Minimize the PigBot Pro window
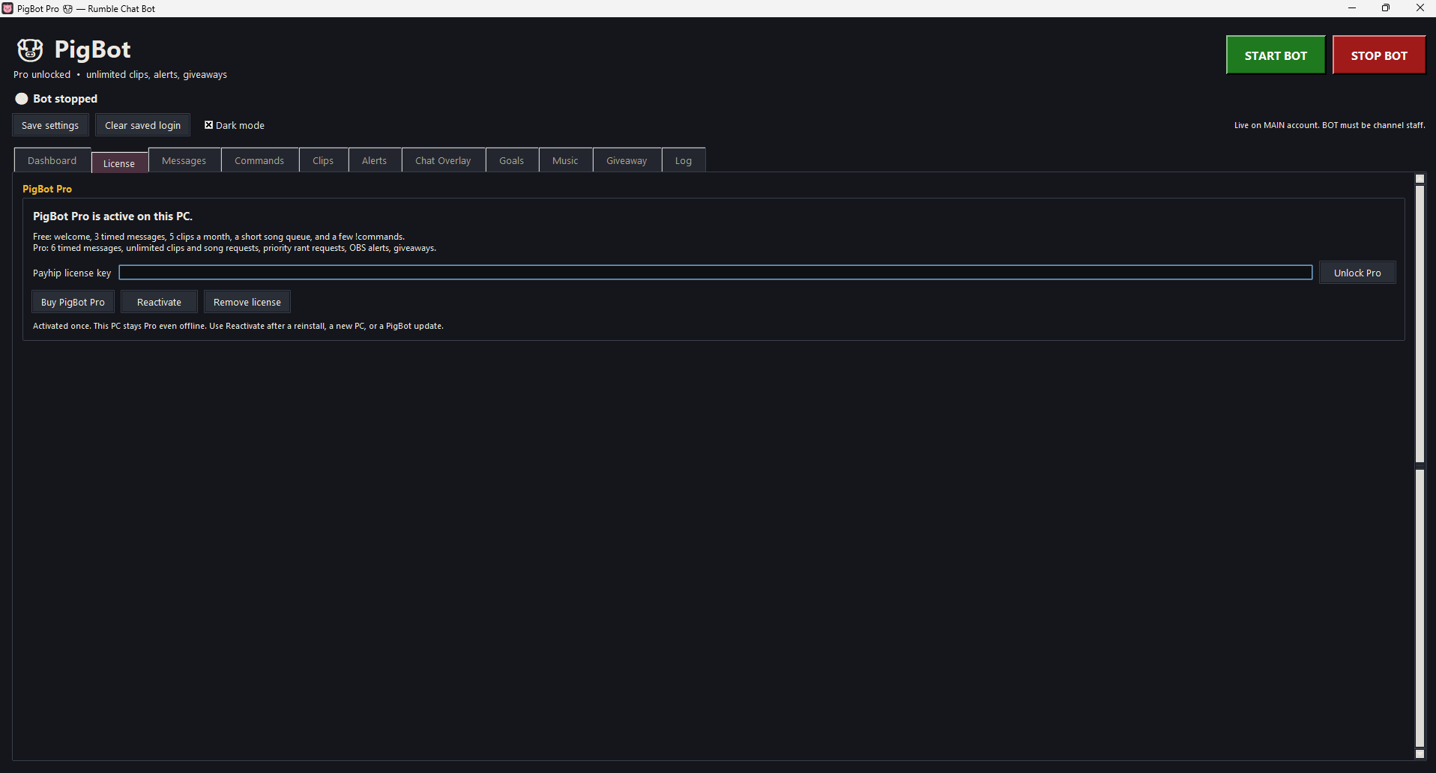Viewport: 1436px width, 773px height. point(1352,8)
